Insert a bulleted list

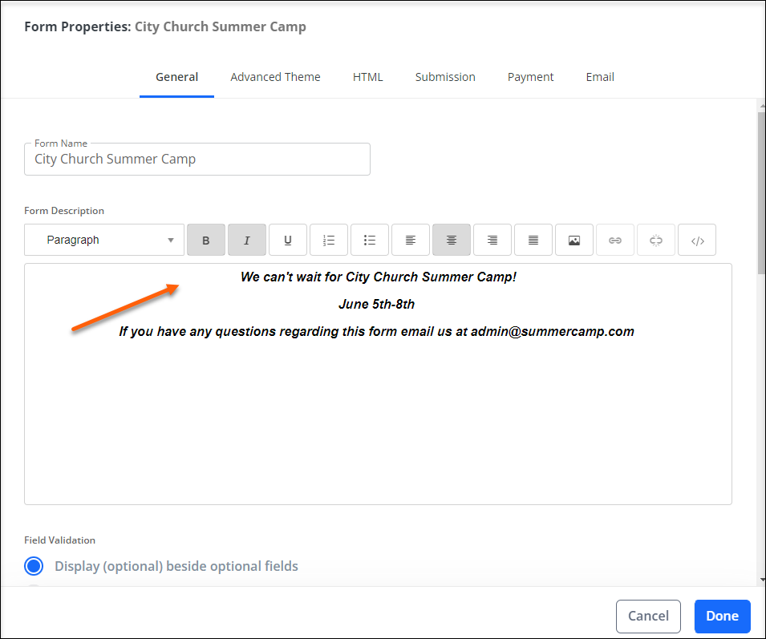369,240
